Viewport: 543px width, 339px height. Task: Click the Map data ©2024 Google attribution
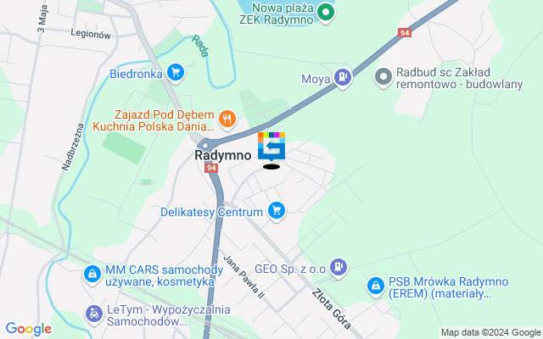(490, 333)
